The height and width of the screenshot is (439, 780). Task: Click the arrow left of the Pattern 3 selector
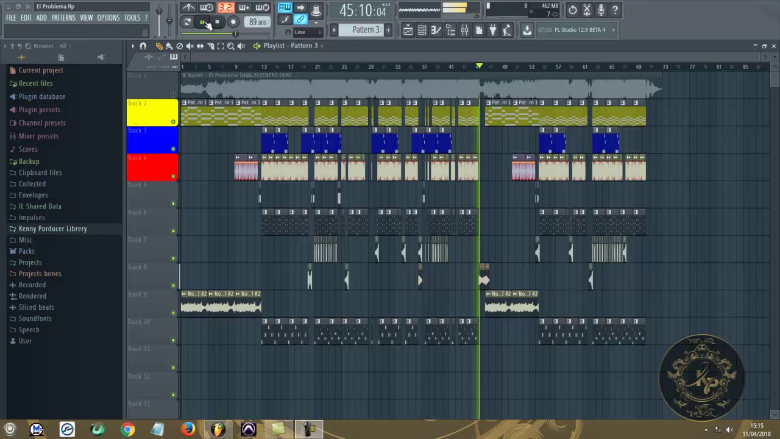[x=334, y=29]
